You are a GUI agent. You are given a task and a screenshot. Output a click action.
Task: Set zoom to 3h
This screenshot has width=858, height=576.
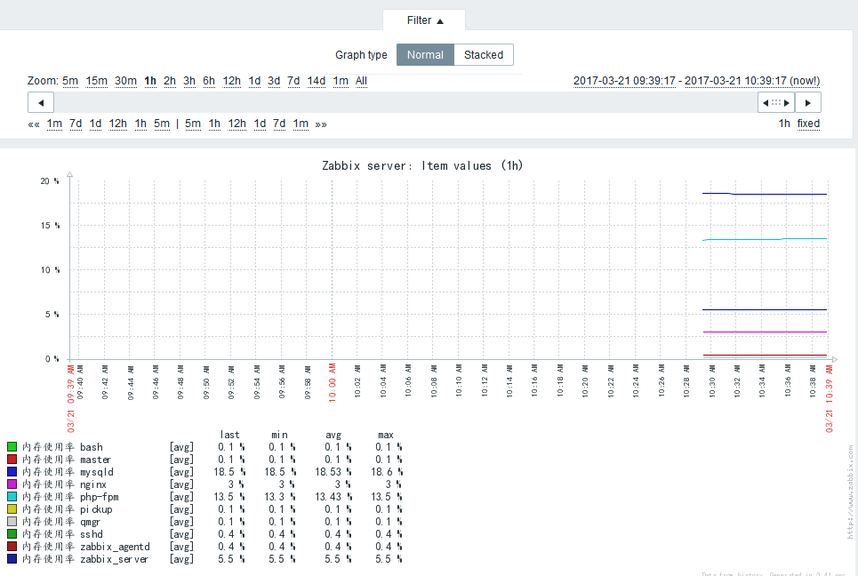coord(189,81)
